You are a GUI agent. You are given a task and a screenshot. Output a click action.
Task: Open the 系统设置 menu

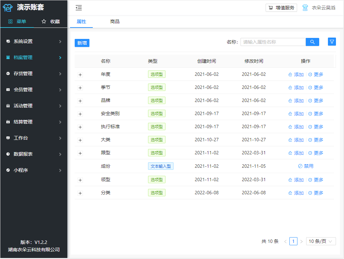[x=34, y=41]
